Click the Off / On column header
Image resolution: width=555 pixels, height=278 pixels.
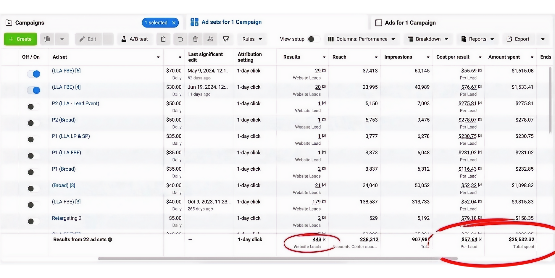tap(31, 57)
